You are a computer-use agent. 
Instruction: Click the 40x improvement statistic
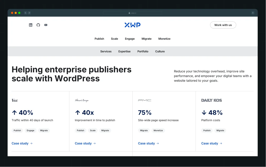tap(84, 112)
